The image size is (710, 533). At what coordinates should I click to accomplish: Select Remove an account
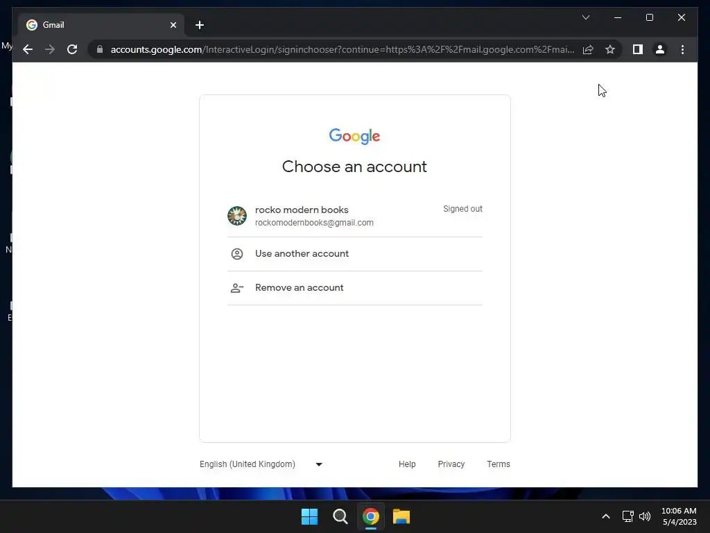(x=354, y=288)
